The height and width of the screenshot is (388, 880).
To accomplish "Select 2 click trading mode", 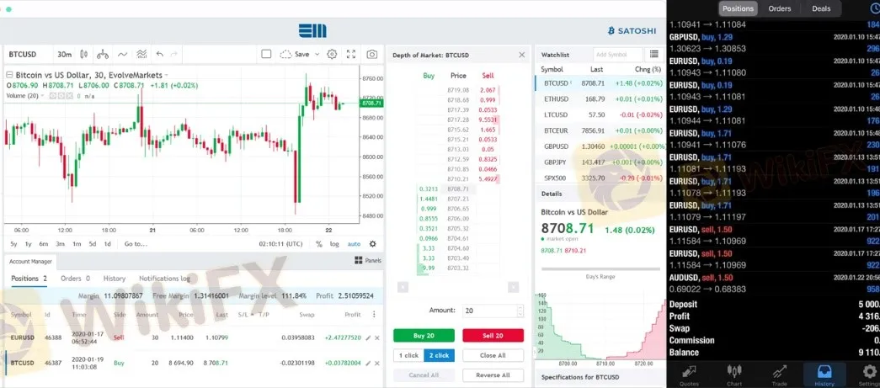I will [x=439, y=355].
